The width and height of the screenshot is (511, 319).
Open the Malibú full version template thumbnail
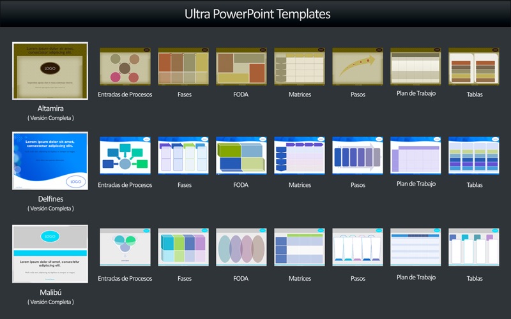point(50,254)
